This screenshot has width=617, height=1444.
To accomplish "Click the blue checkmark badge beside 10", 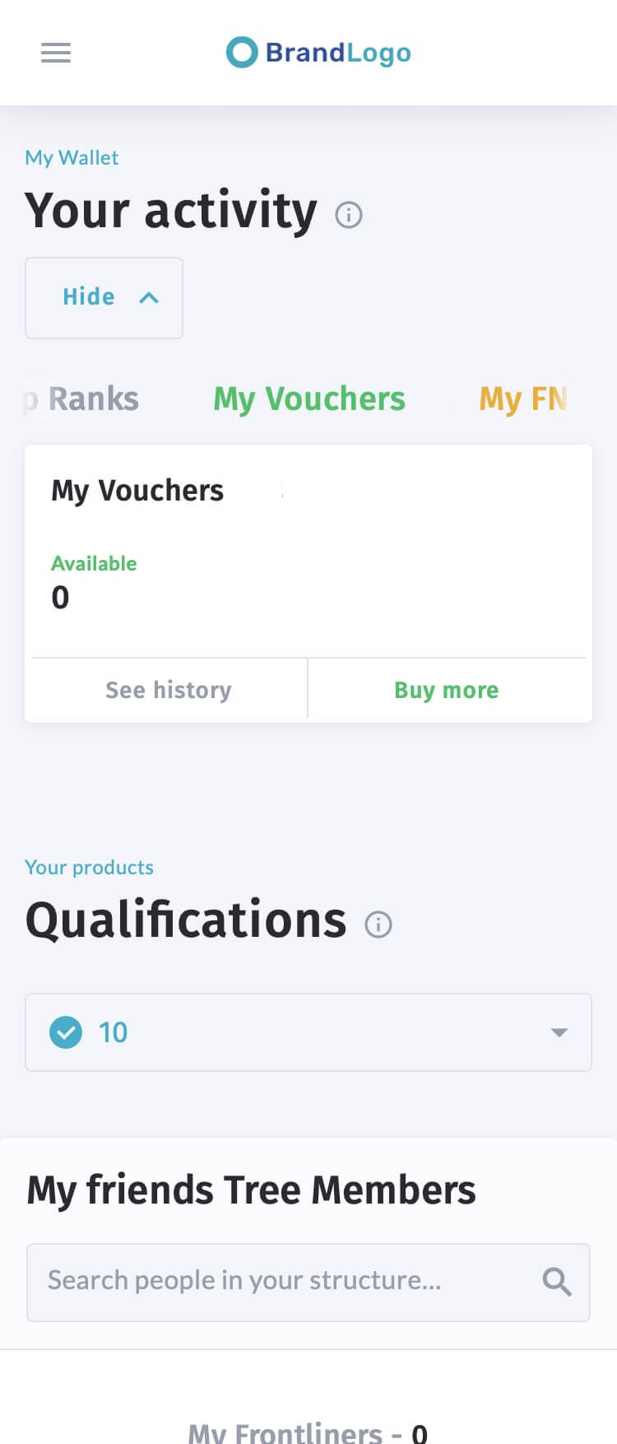I will 66,1032.
